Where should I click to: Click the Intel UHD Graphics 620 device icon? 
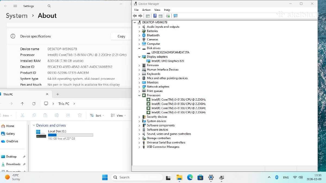click(x=149, y=61)
